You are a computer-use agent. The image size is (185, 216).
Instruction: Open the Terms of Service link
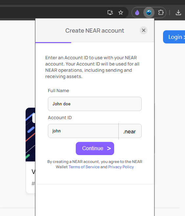pos(84,167)
